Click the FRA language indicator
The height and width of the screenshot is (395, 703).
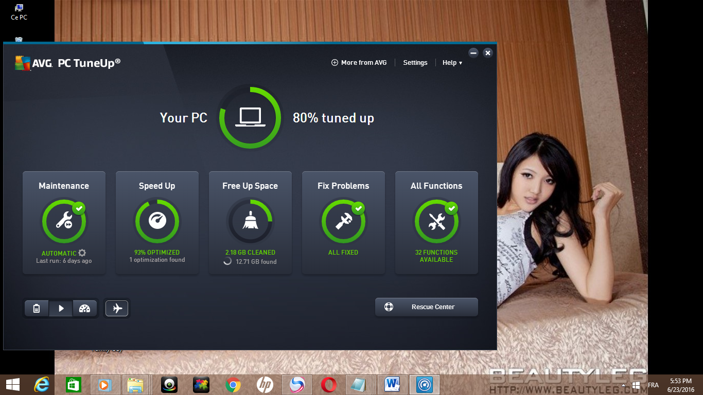click(653, 385)
